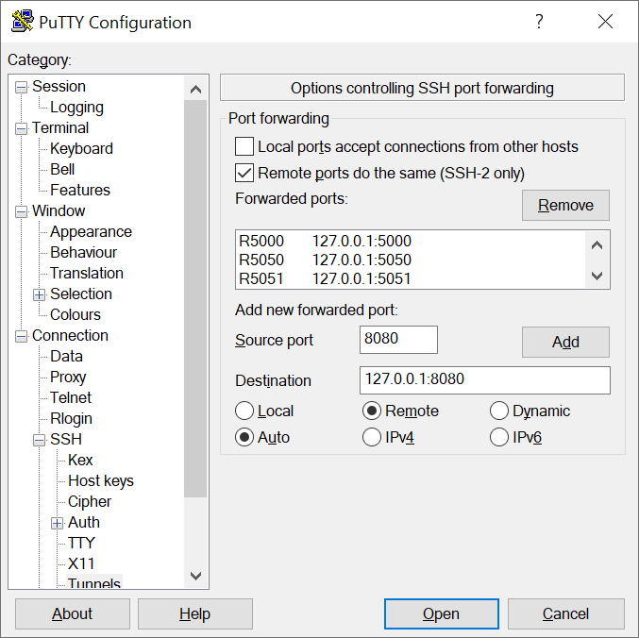Viewport: 639px width, 638px height.
Task: Open the Appearance category
Action: point(91,232)
